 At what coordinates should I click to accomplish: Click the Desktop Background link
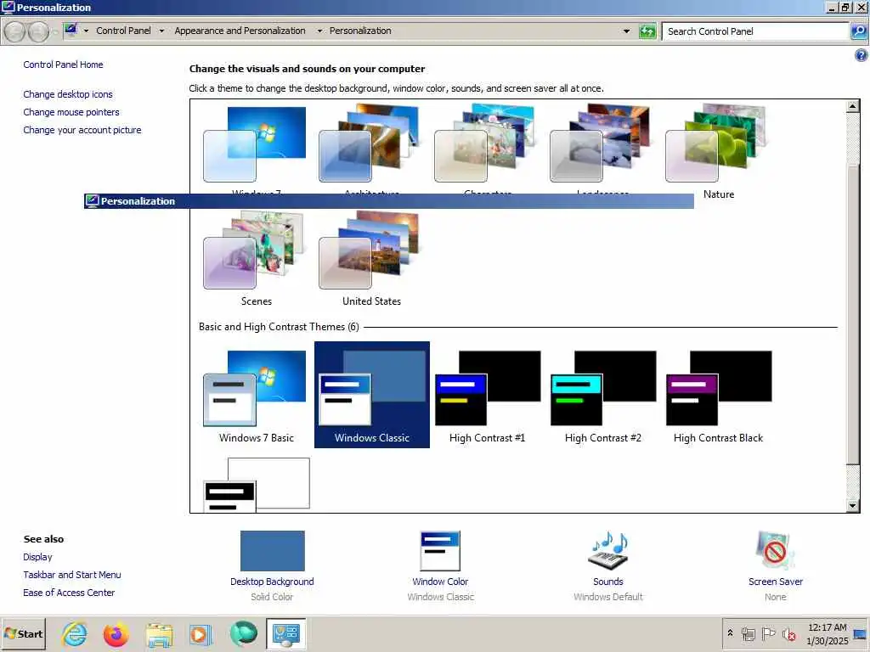click(x=272, y=582)
